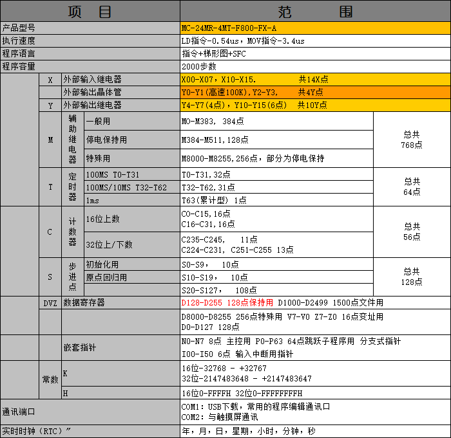Select COM1: USB下载 port cell
This screenshot has height=438, width=451.
[x=315, y=412]
